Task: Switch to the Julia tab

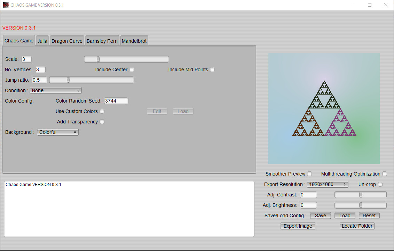Action: pos(42,40)
